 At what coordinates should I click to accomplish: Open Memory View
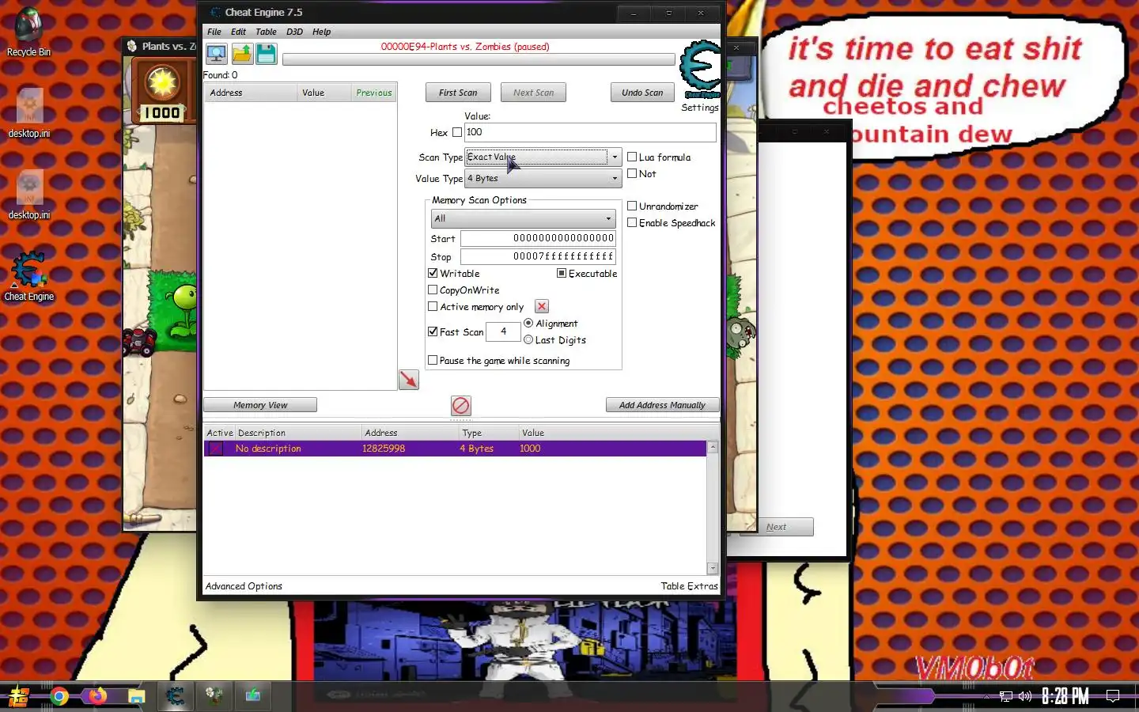pos(260,405)
